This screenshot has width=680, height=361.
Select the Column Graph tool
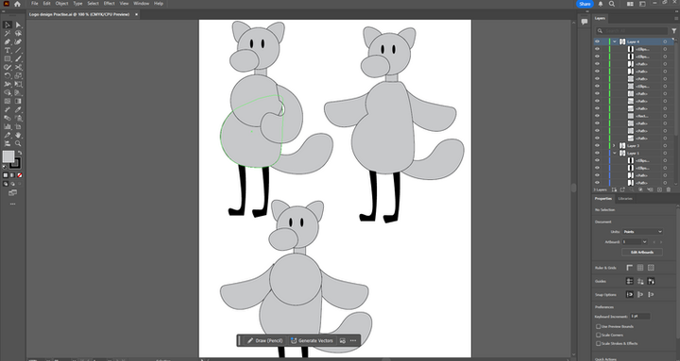pyautogui.click(x=8, y=126)
